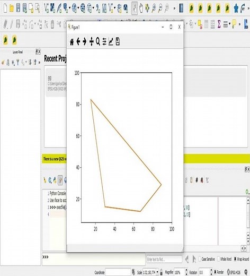Increase the Rotation value with up stepper
Viewport: 250px width, 276px height.
pyautogui.click(x=211, y=270)
